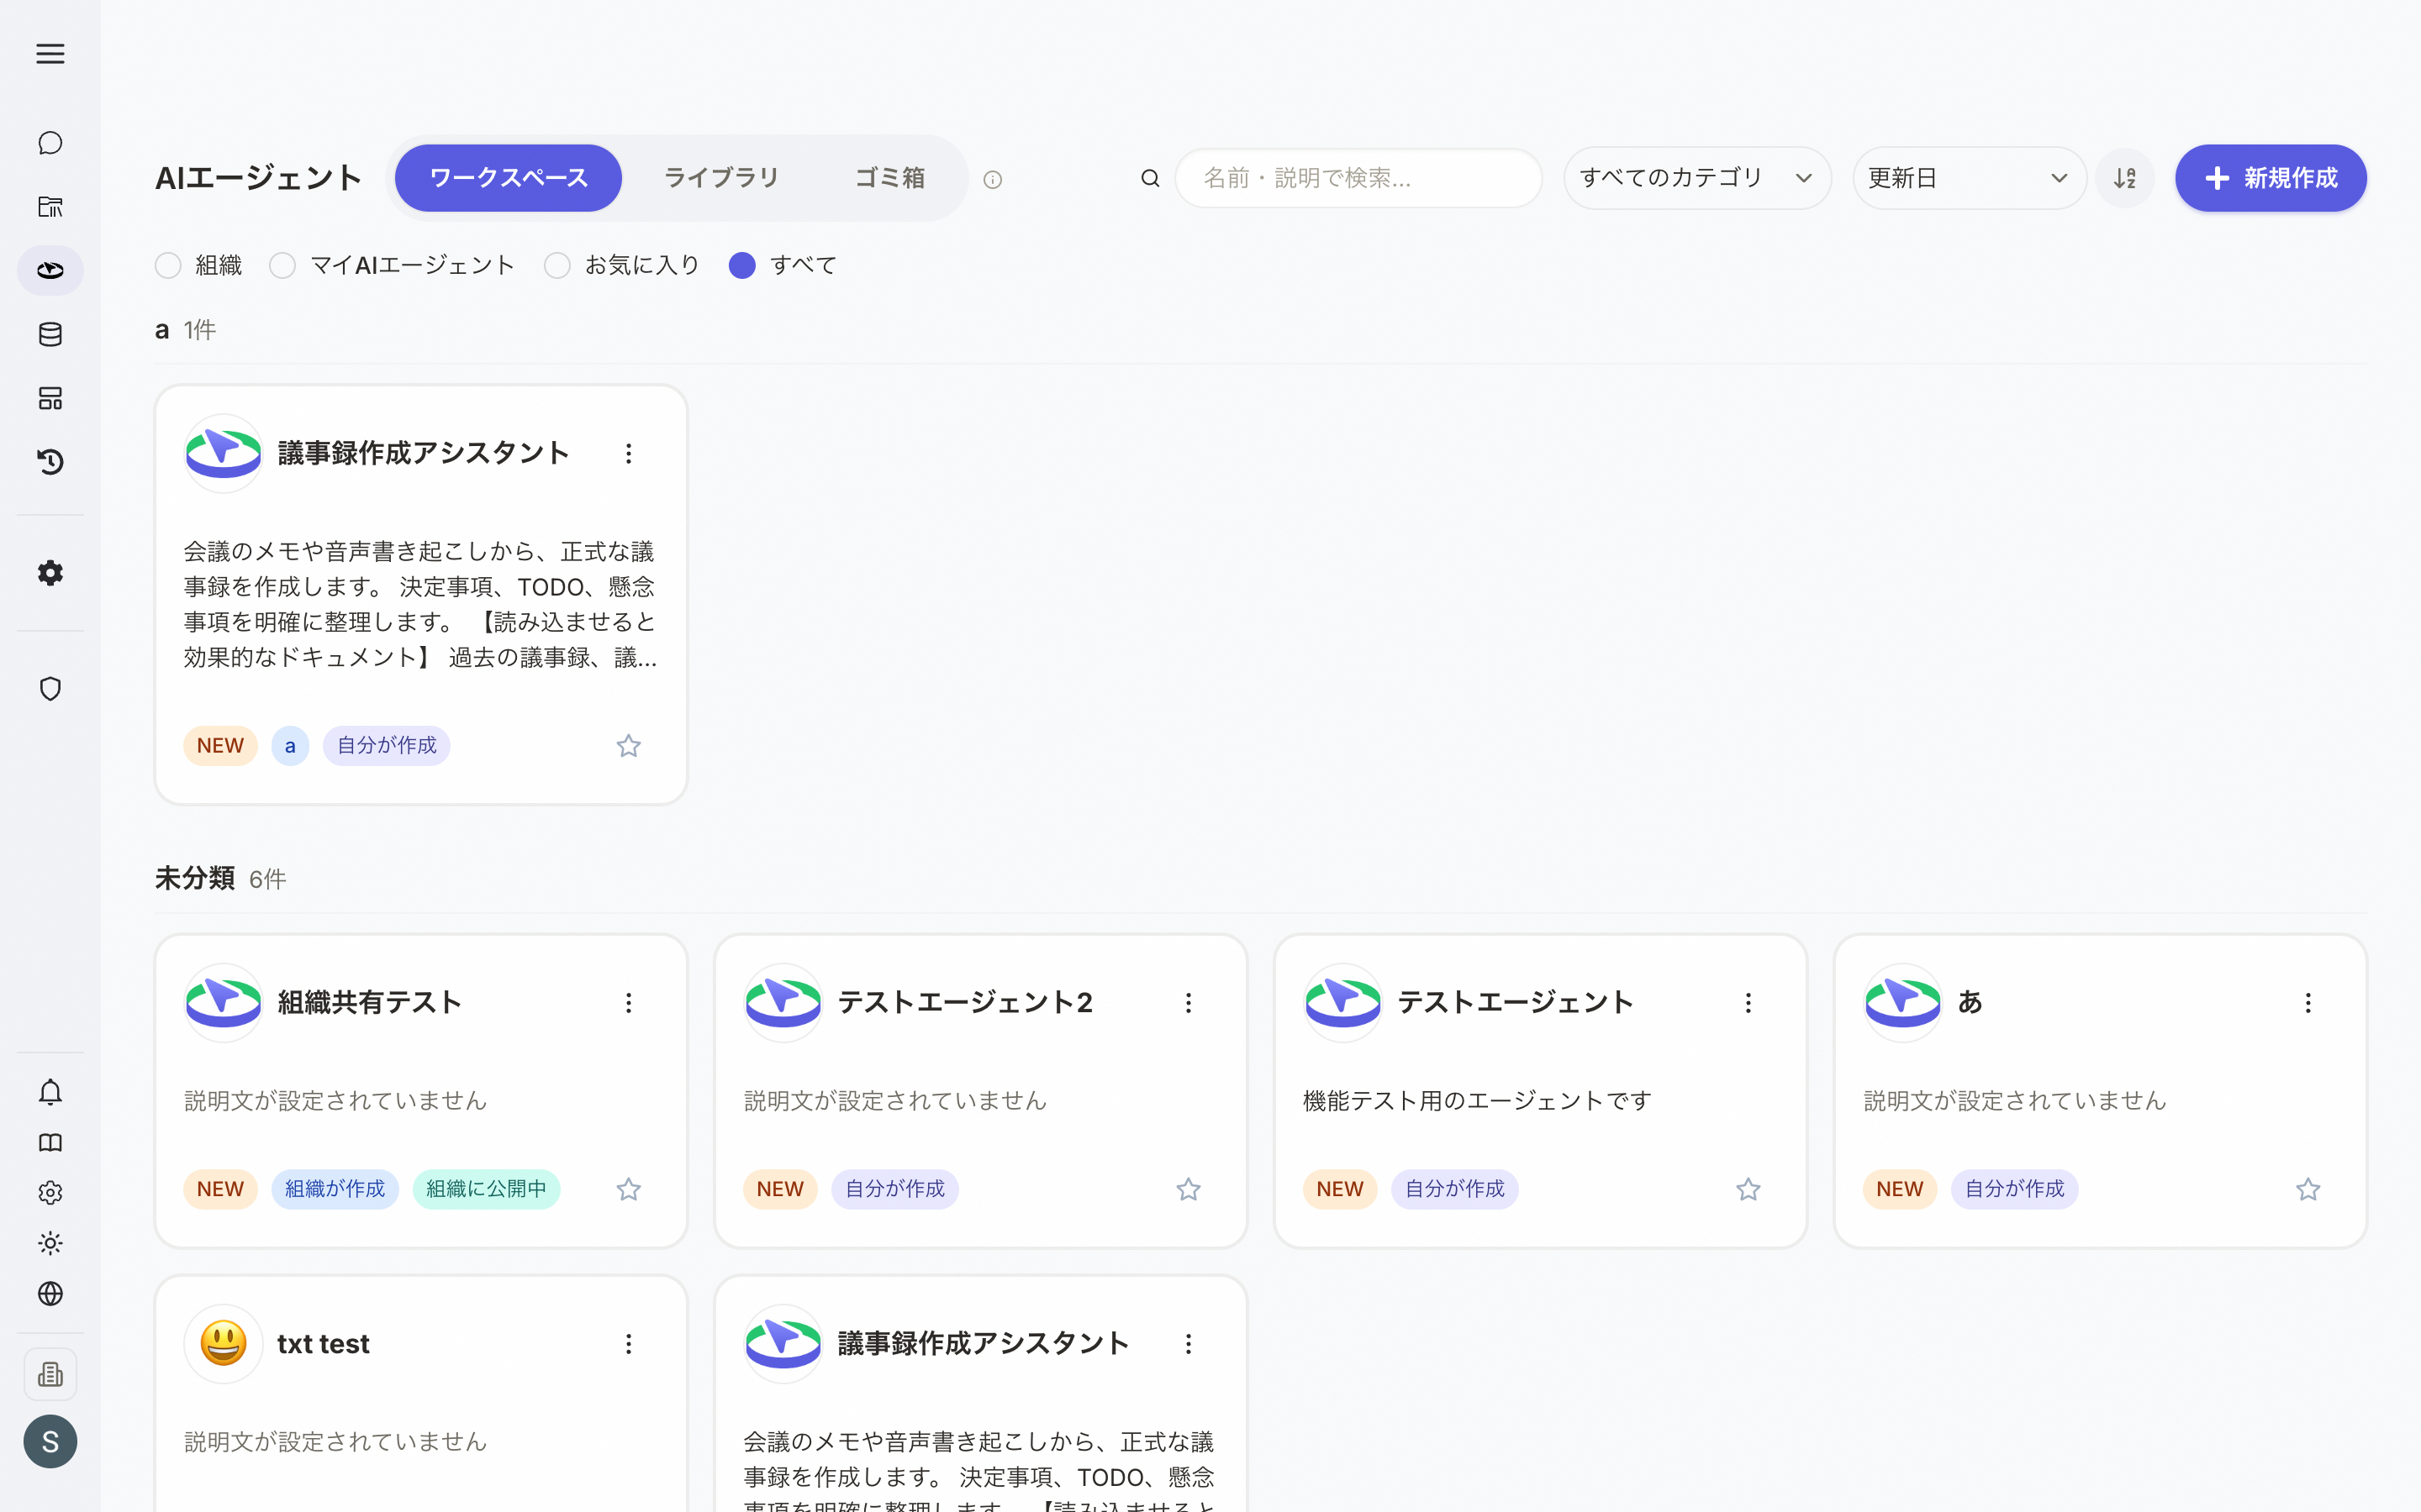Open the dashboard layout sidebar icon

point(50,398)
